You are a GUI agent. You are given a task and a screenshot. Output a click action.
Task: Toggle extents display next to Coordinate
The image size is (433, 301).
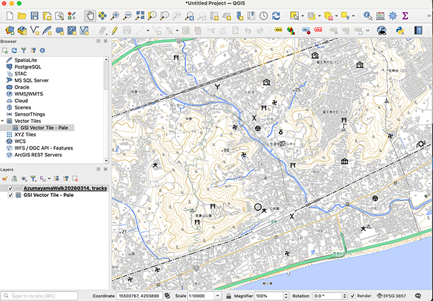pyautogui.click(x=167, y=296)
